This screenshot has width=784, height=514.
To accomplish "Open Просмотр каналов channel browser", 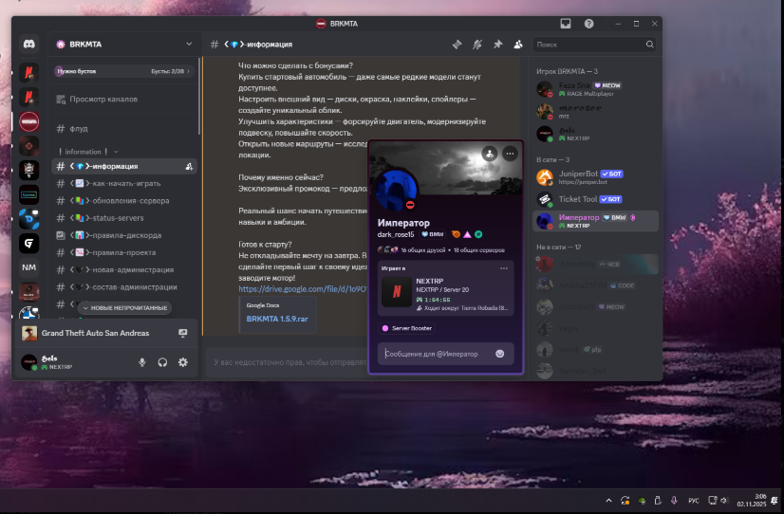I will [x=103, y=100].
